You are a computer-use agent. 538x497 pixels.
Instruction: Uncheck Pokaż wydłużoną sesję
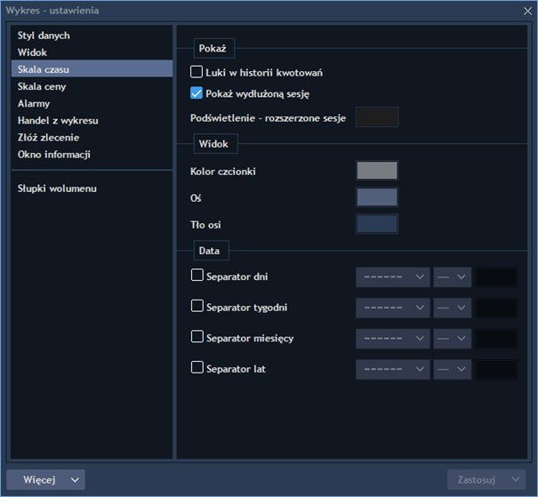tap(197, 93)
